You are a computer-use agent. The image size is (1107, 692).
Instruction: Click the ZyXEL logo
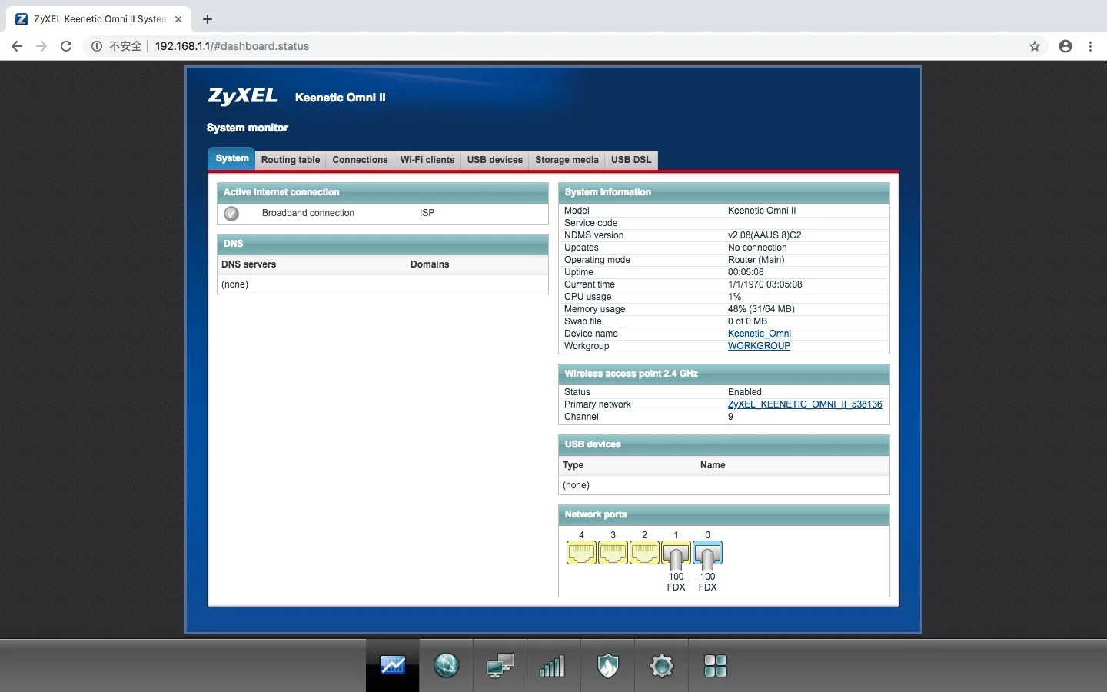click(x=243, y=96)
